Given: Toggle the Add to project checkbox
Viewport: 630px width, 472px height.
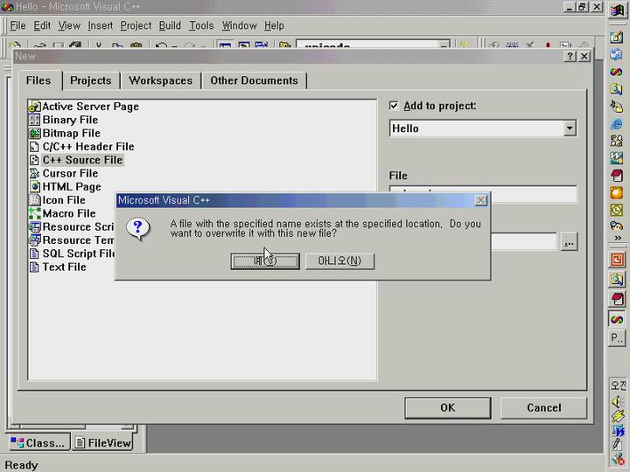Looking at the screenshot, I should (x=394, y=106).
